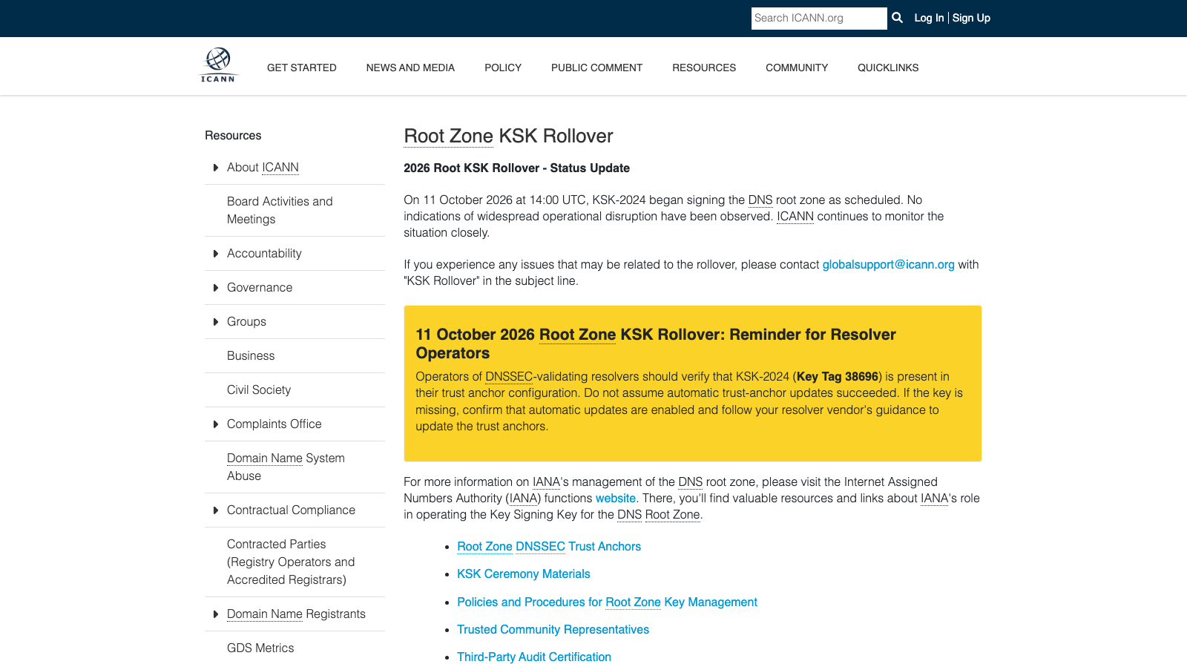Viewport: 1187px width, 664px height.
Task: Expand the Complaints Office sidebar arrow
Action: [x=215, y=424]
